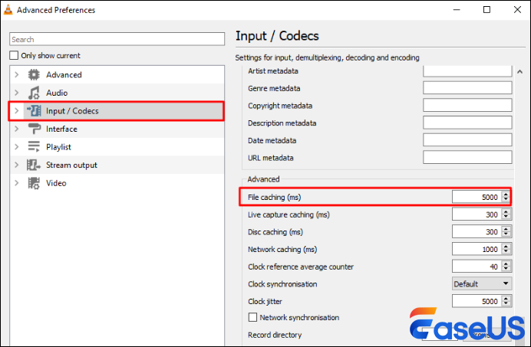Select Playlist in the preferences tree

[58, 147]
